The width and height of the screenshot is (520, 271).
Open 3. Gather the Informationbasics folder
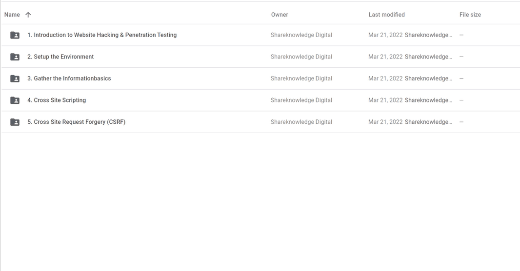coord(69,78)
